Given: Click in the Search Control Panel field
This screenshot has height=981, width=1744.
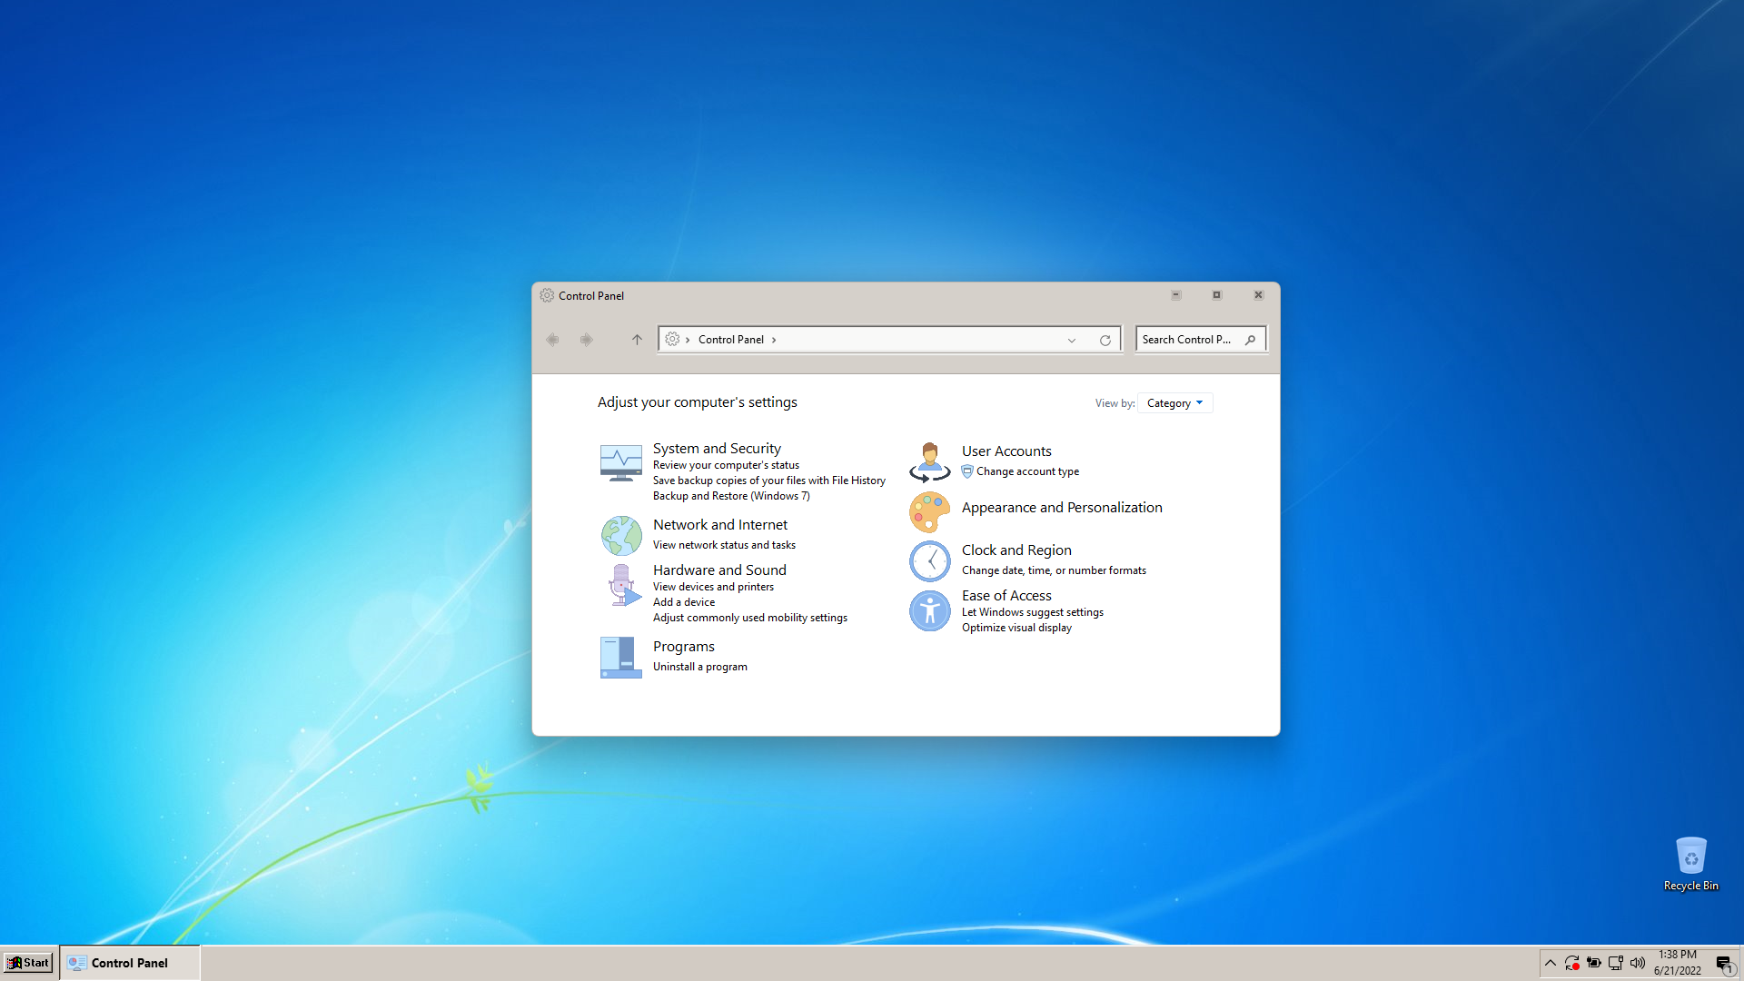Looking at the screenshot, I should click(x=1188, y=340).
